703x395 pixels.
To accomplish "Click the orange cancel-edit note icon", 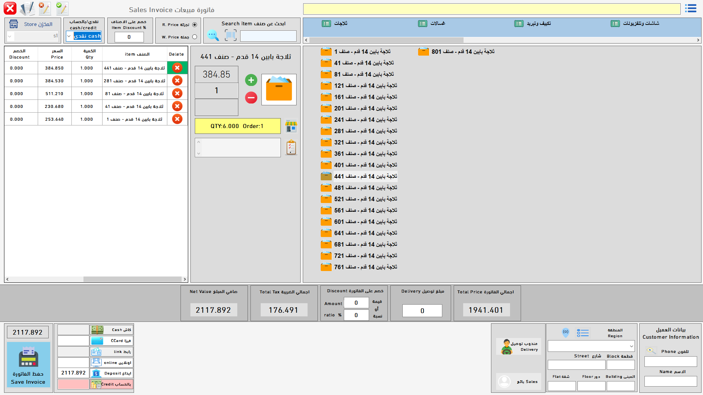I will click(44, 8).
